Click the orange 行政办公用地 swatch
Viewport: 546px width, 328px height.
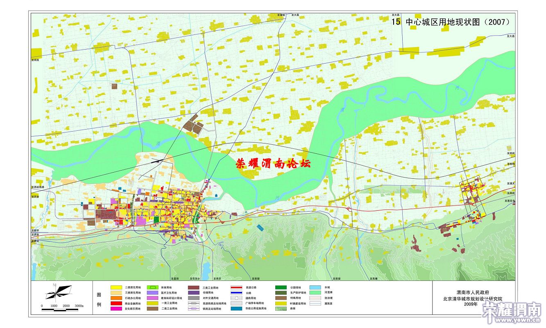116,298
